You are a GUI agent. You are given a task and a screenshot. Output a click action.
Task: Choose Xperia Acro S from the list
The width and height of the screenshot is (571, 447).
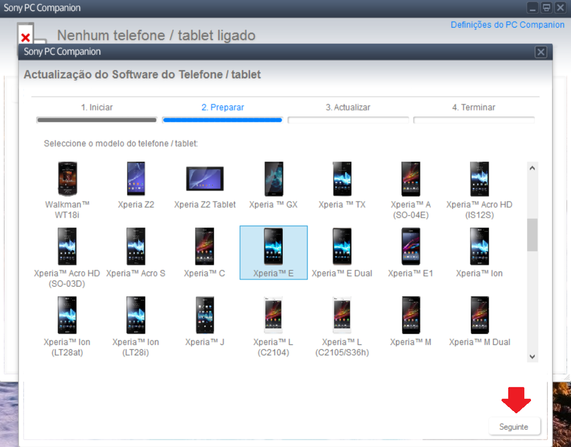click(136, 248)
